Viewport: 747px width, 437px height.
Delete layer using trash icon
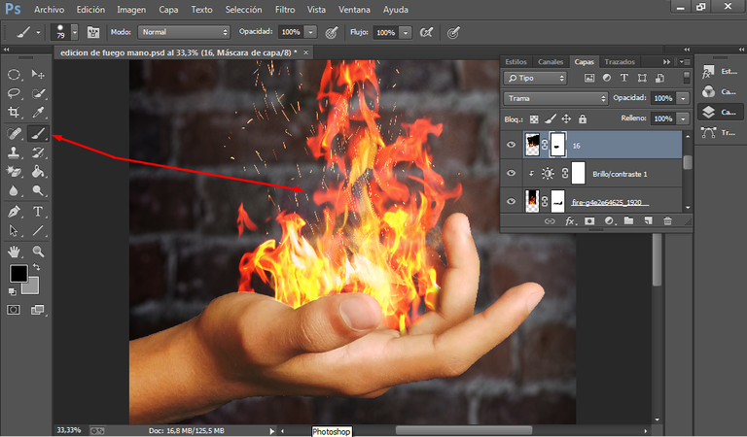coord(668,221)
